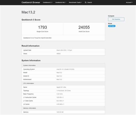The width and height of the screenshot is (136, 115).
Task: Open the Account dropdown menu
Action: 129,3
